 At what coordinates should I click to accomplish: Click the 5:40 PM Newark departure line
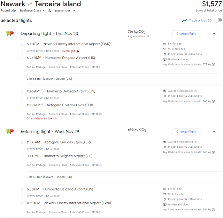68,44
